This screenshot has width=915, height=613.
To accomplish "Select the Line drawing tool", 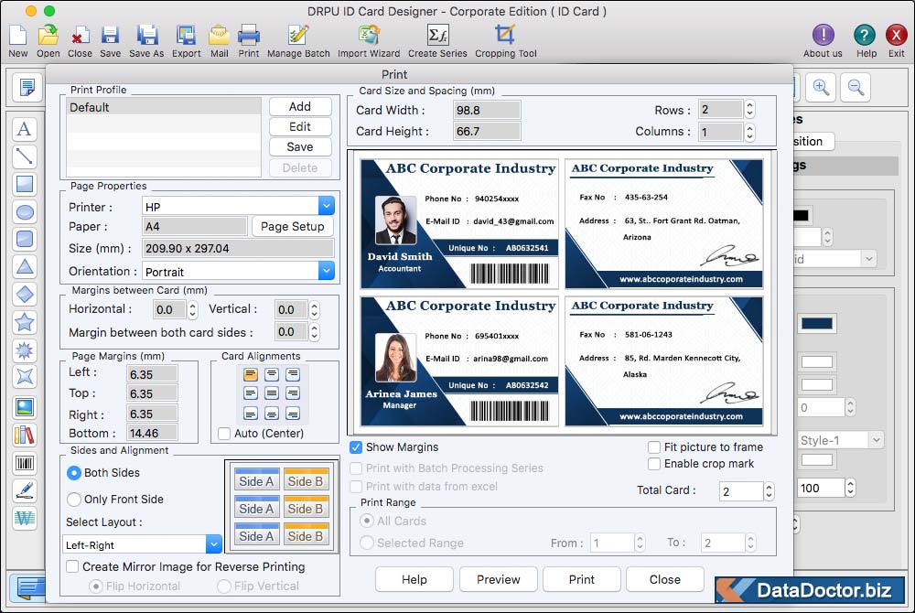I will pyautogui.click(x=25, y=156).
